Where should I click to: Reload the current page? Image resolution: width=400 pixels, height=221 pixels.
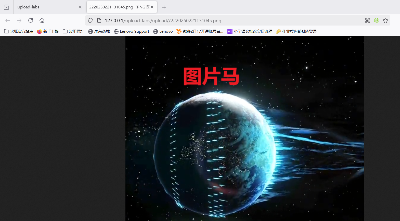[x=31, y=20]
